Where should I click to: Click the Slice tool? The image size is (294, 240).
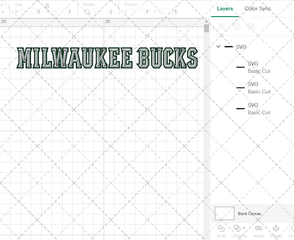221,231
